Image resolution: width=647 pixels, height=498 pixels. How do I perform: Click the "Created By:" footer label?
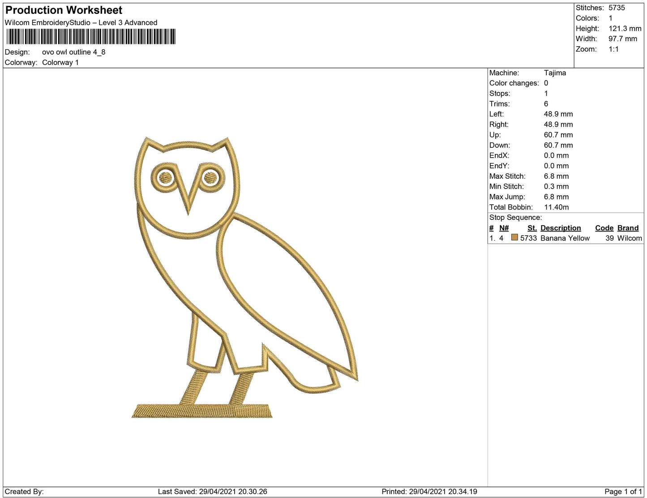click(x=24, y=491)
